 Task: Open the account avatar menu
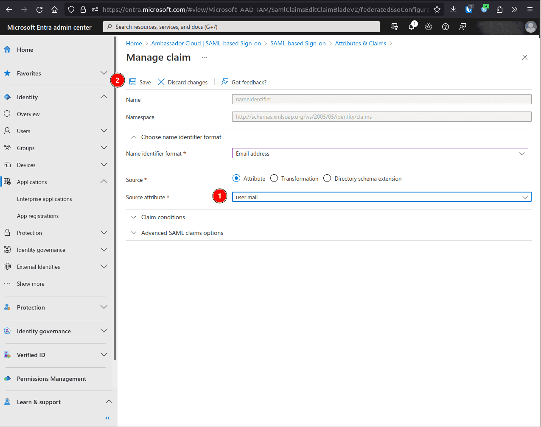531,27
